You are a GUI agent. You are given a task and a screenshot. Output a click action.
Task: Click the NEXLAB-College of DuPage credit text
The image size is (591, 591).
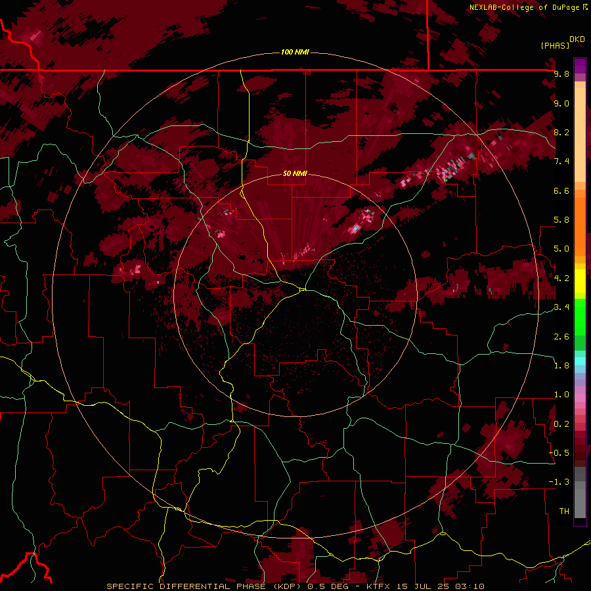(x=525, y=7)
